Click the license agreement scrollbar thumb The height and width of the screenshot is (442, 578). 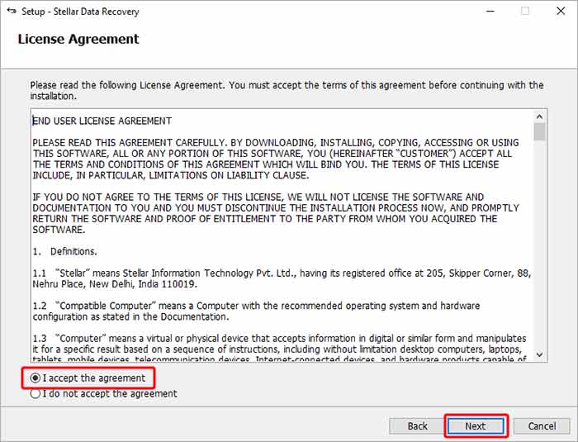coord(540,131)
